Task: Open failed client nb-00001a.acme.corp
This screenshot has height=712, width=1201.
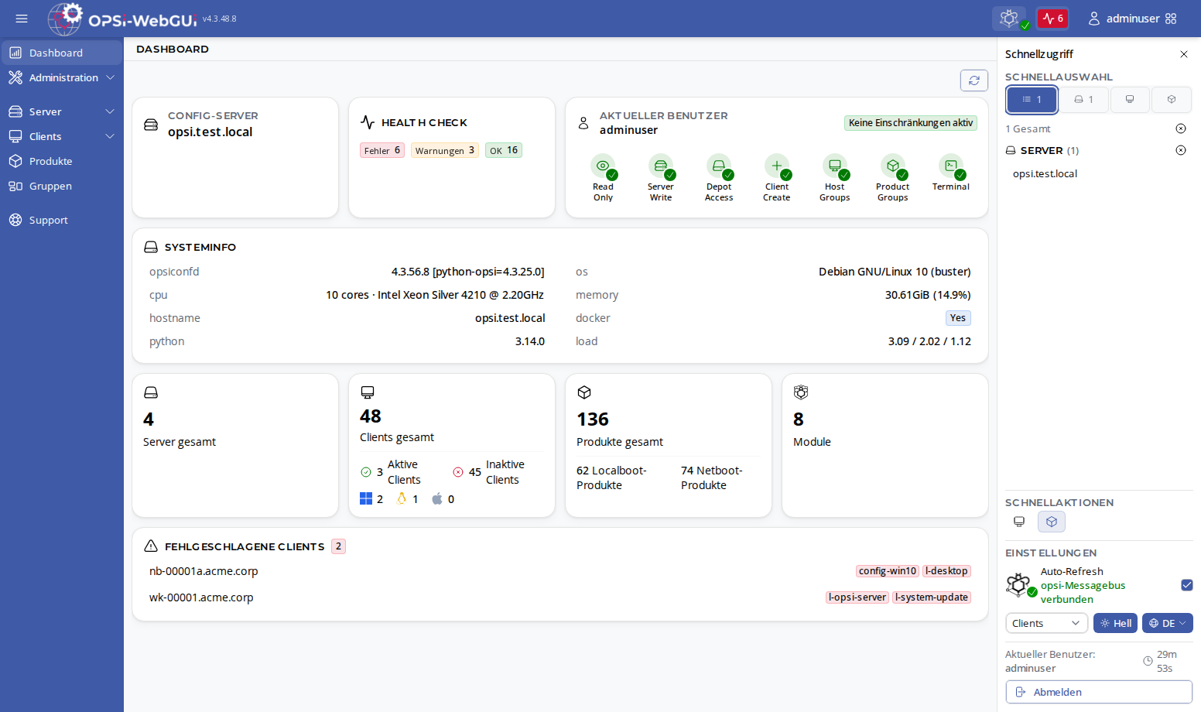Action: tap(204, 571)
